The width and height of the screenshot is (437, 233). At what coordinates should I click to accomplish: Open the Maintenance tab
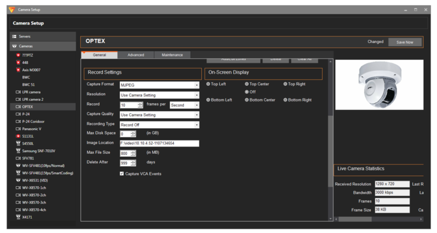pos(172,55)
